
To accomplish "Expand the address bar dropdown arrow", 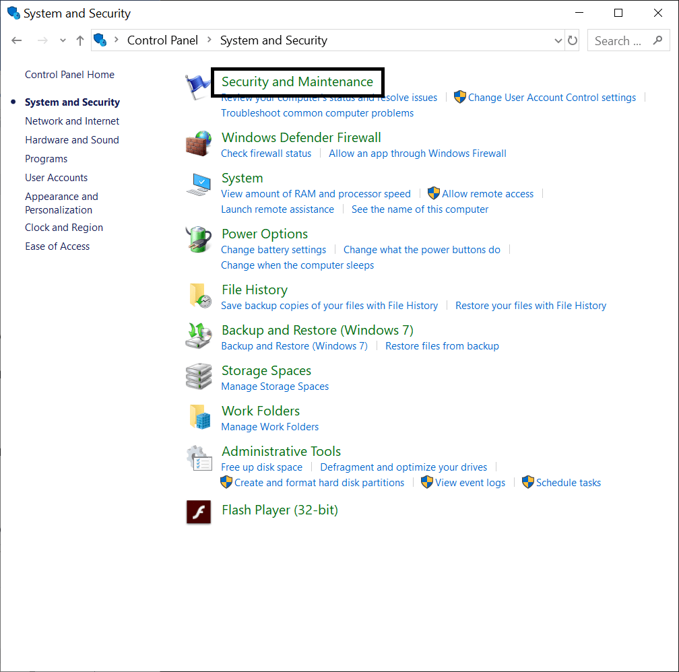I will coord(558,40).
